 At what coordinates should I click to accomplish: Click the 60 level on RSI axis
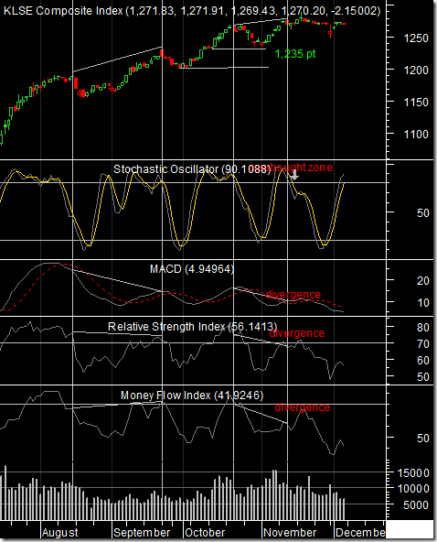pos(423,361)
